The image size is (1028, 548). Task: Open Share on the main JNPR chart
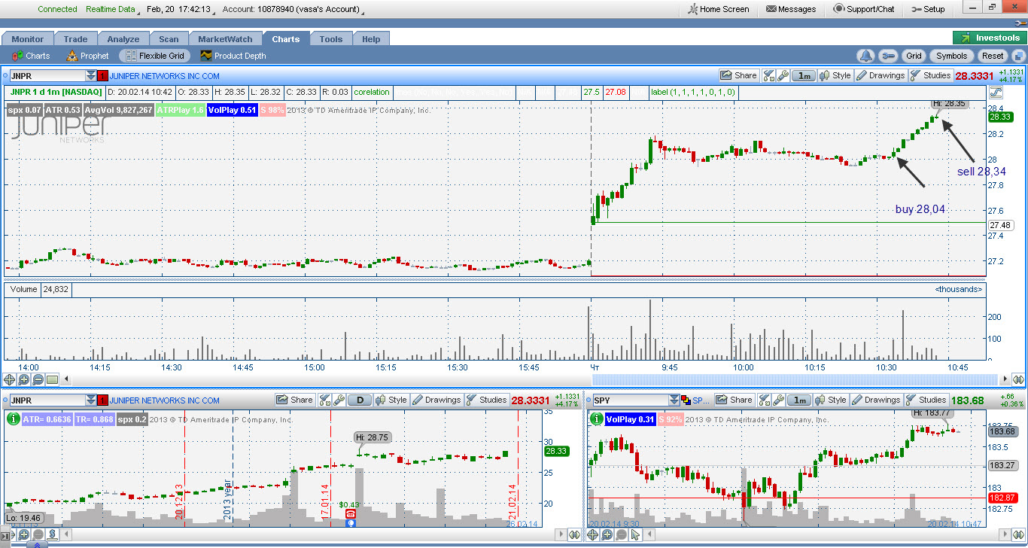tap(739, 75)
